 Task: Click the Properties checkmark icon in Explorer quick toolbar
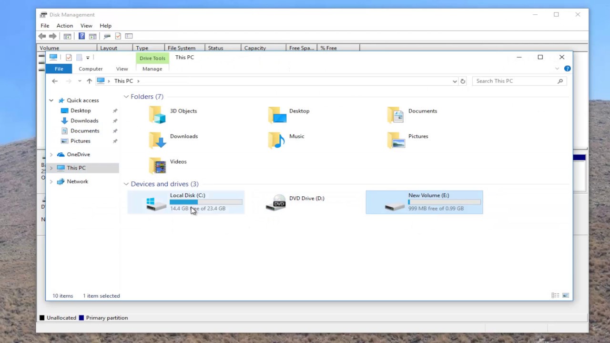(69, 58)
